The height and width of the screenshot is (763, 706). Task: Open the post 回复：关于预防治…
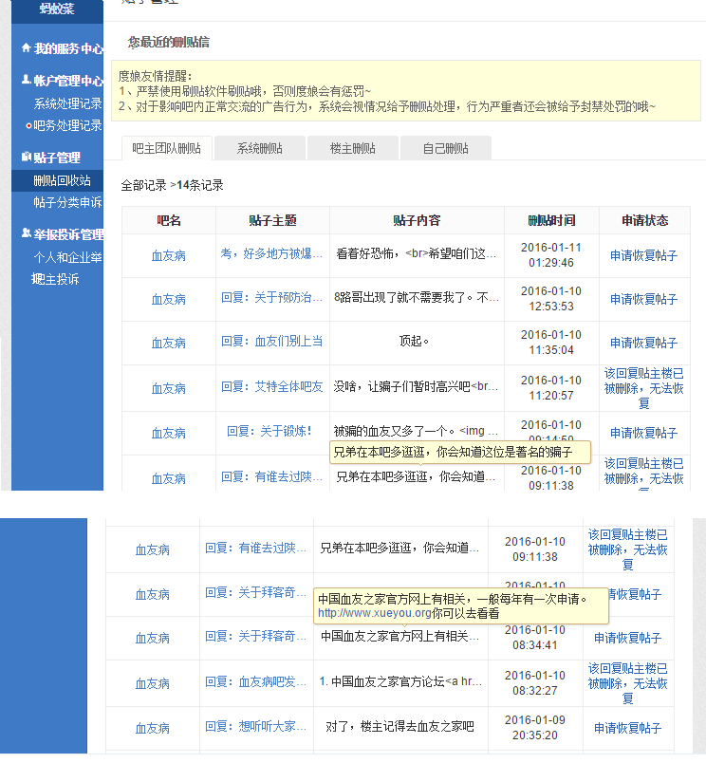click(x=271, y=297)
